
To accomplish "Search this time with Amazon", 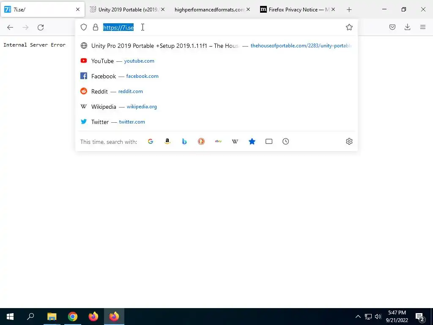I will coord(167,141).
